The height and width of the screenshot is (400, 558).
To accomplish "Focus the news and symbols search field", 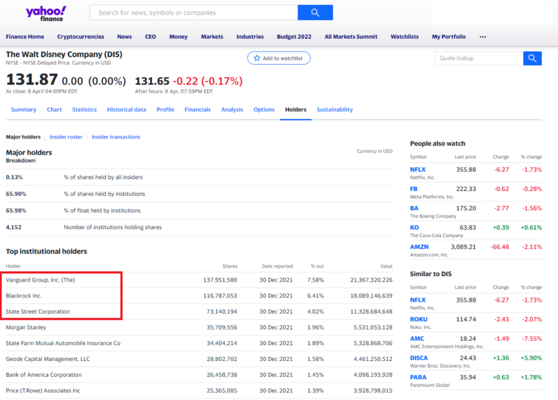I will point(194,13).
